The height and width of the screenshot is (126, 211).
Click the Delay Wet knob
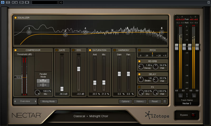(x=156, y=80)
